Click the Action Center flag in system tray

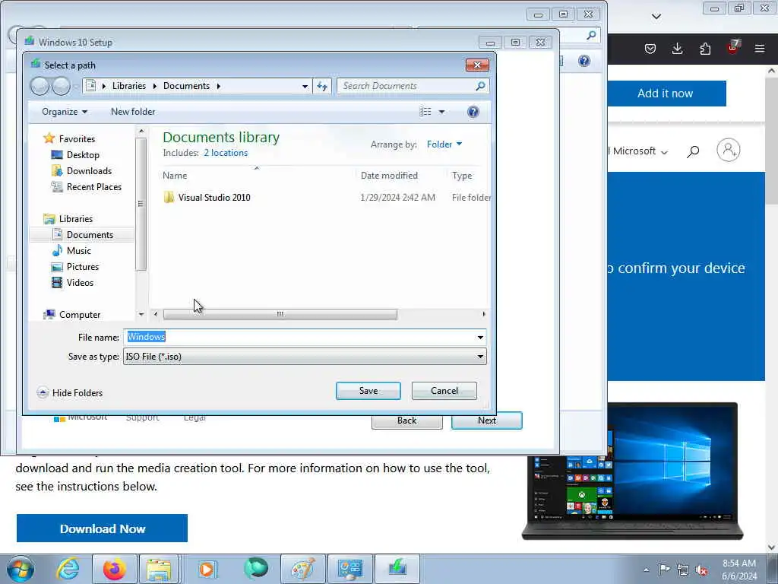click(664, 569)
